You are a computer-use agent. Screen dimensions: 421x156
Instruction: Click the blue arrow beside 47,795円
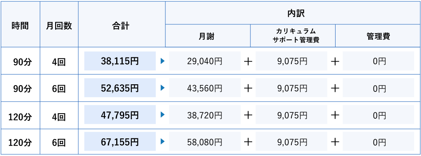coord(162,115)
